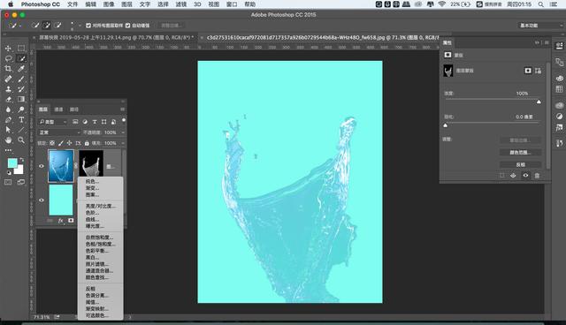The width and height of the screenshot is (566, 325).
Task: Click the Invert button in Properties
Action: pos(520,164)
